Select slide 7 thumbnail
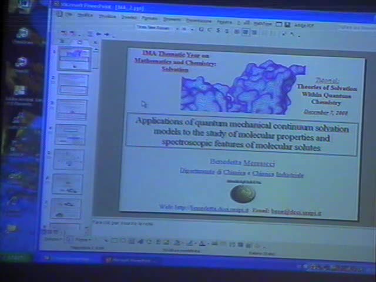376x282 pixels. [x=66, y=209]
